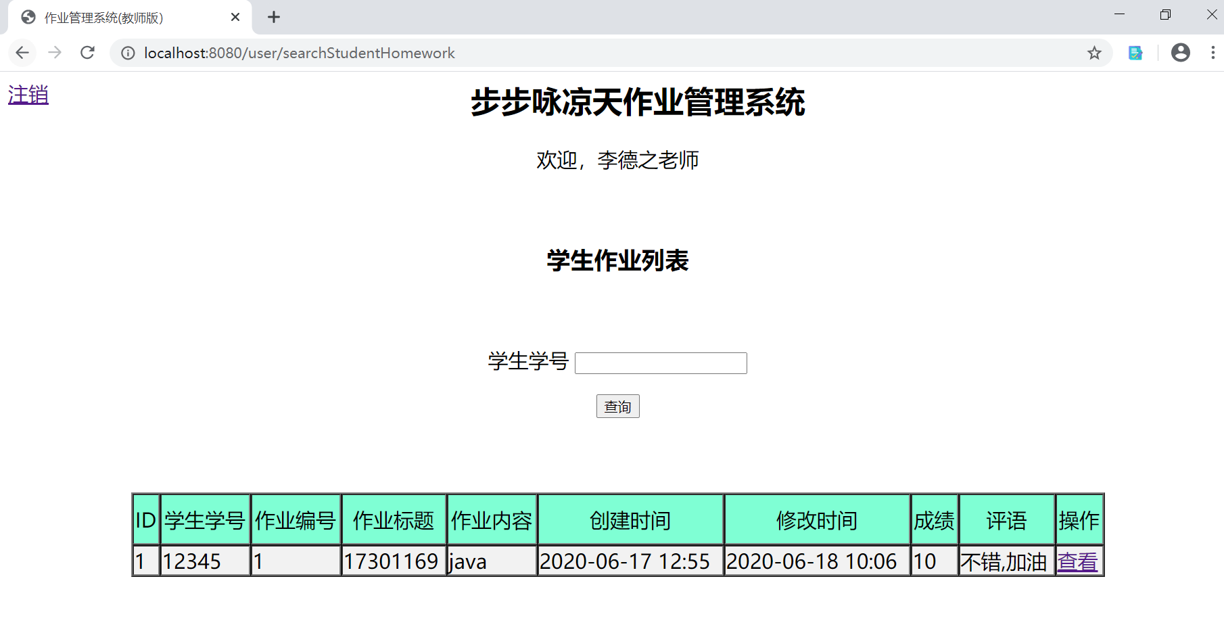Screen dimensions: 1224x627
Task: Click the ID column header
Action: 146,520
